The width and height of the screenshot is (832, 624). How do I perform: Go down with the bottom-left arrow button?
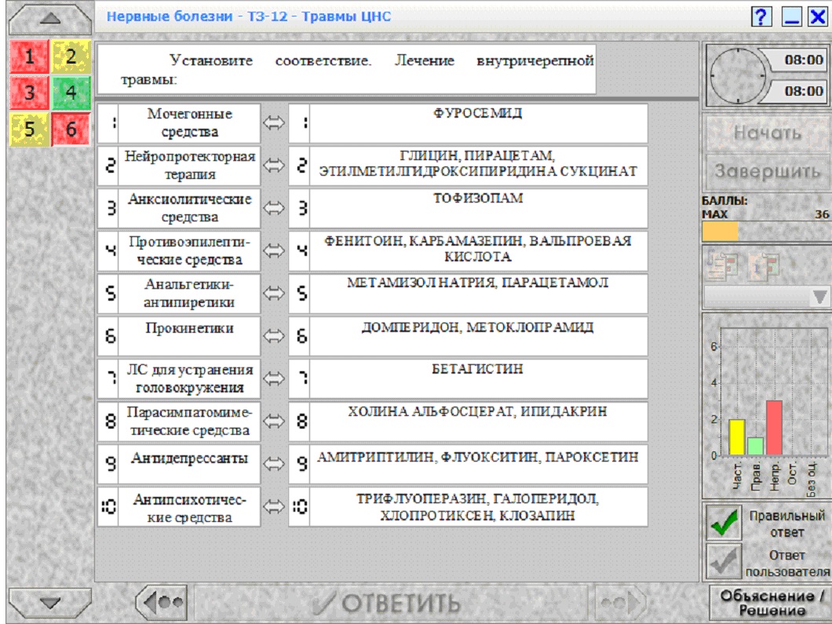[x=50, y=602]
